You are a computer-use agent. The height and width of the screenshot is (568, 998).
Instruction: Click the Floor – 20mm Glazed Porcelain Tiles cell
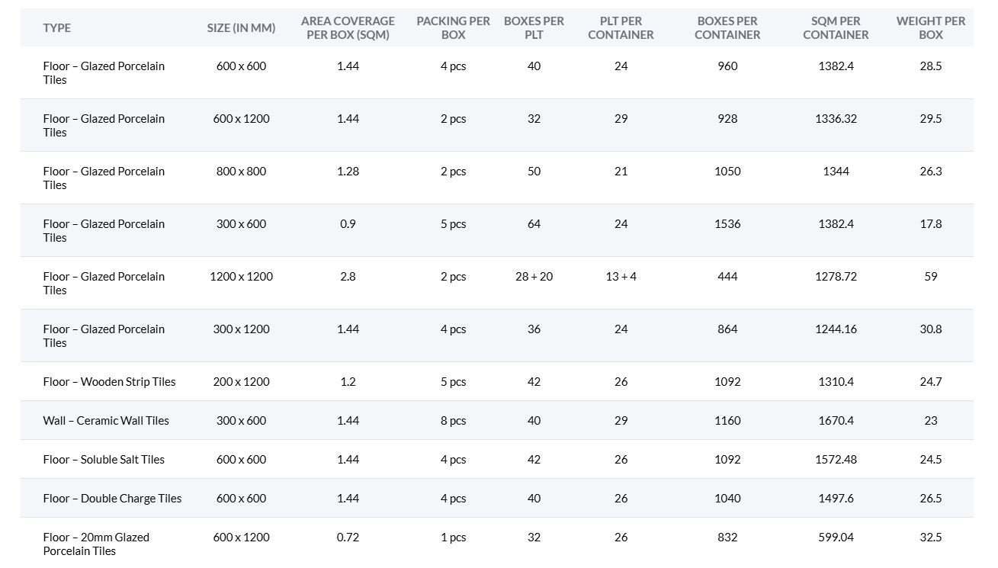tap(96, 544)
